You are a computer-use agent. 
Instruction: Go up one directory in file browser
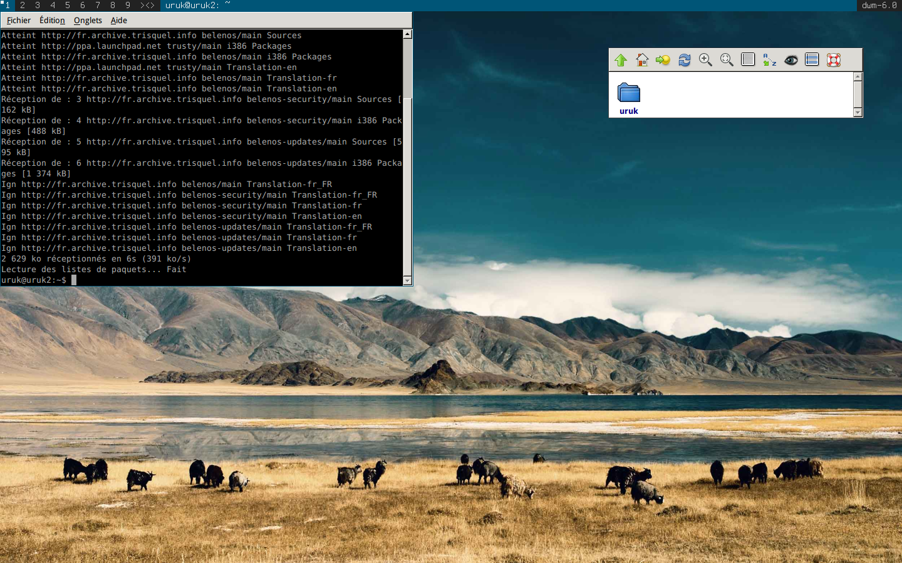click(x=621, y=60)
